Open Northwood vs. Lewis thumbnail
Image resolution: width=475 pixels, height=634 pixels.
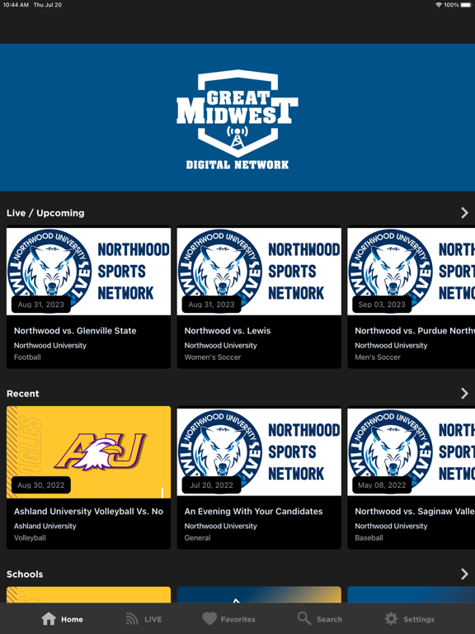[259, 271]
